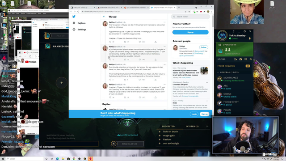The image size is (286, 161).
Task: Switch to the Chat Destiny.gg browser tab
Action: [83, 8]
